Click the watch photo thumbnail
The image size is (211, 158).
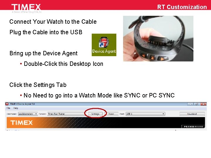click(x=158, y=39)
